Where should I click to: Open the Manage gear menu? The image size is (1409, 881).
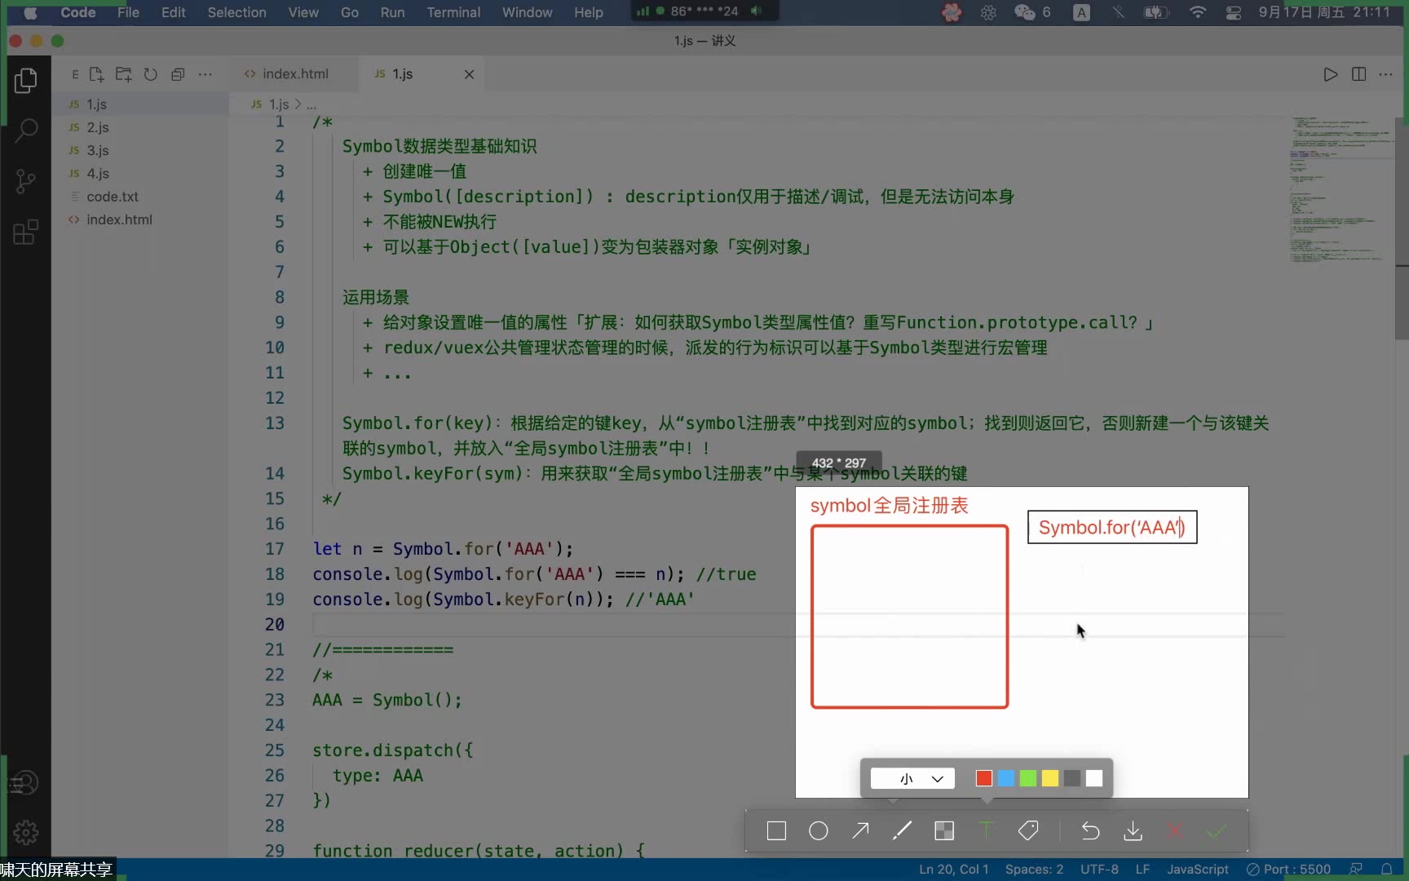click(x=25, y=833)
